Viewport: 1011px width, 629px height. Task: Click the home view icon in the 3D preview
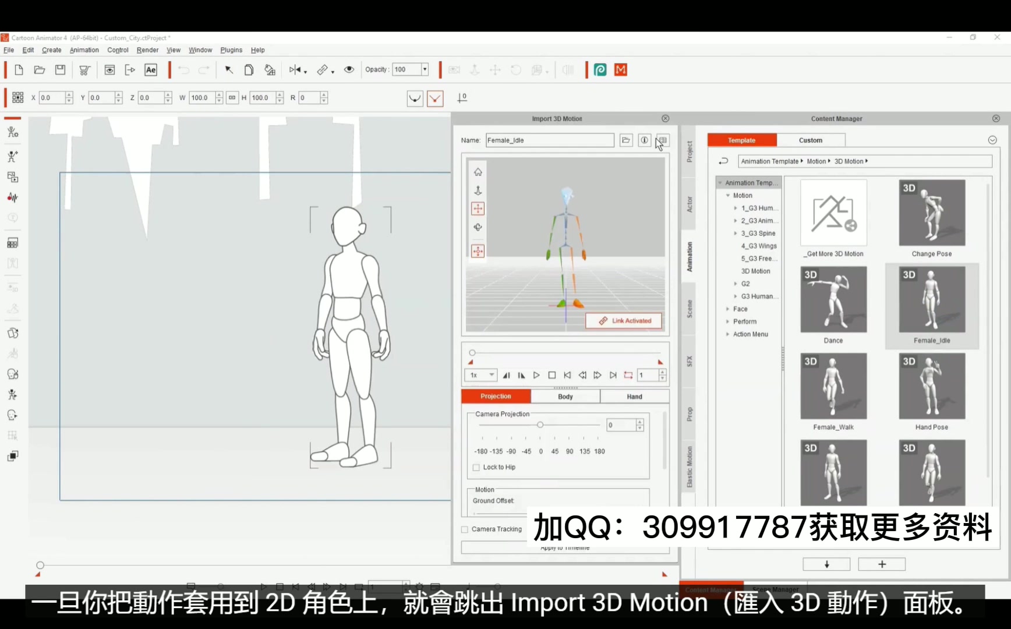[478, 172]
